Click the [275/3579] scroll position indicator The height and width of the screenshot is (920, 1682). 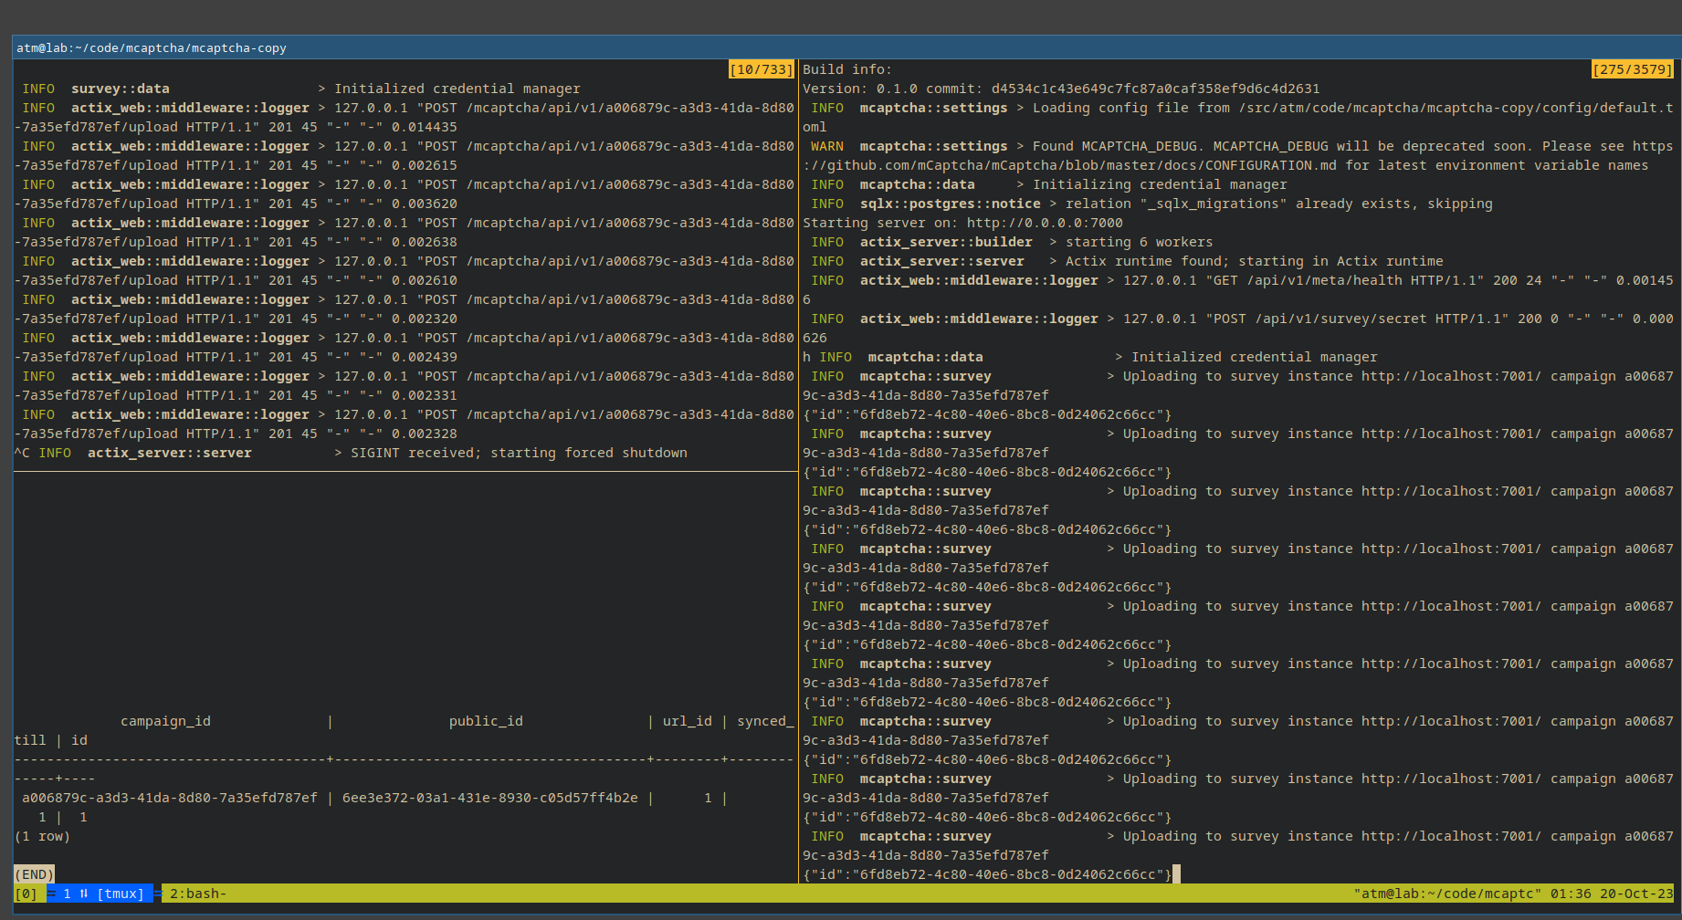[1633, 69]
